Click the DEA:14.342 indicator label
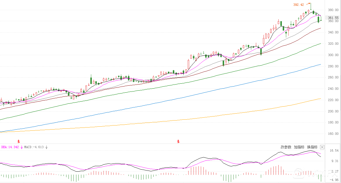 [x=10, y=147]
